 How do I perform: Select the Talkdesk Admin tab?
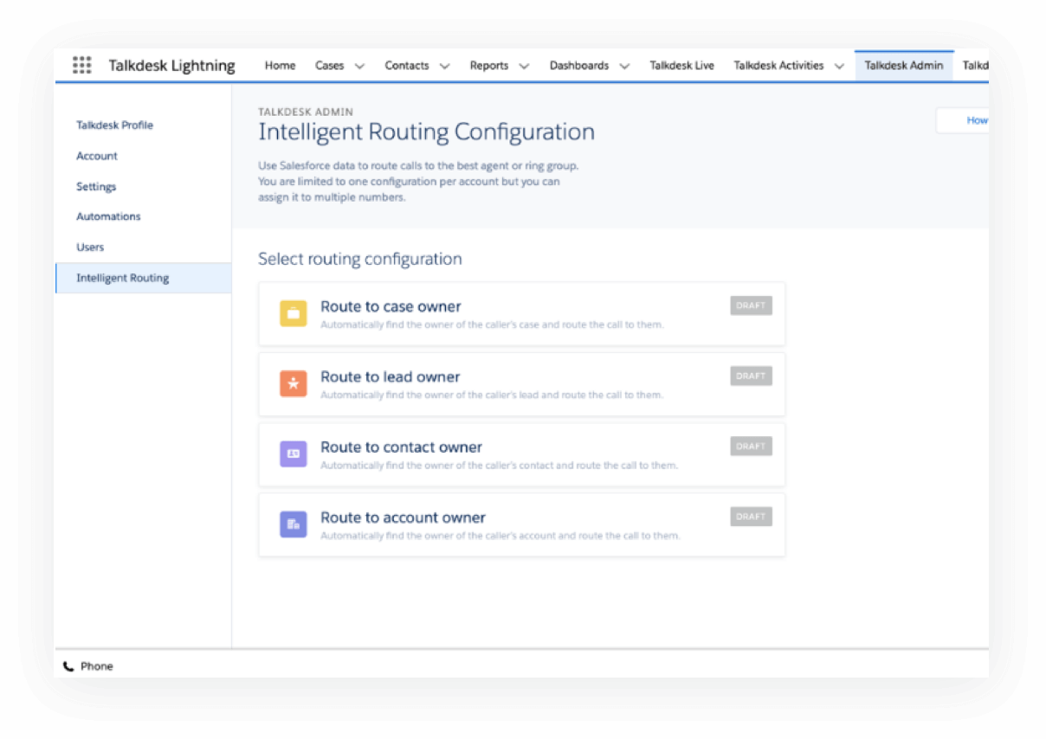click(x=904, y=66)
